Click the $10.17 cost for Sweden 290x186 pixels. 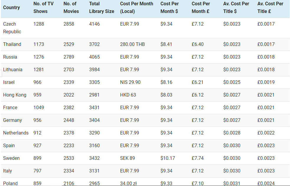coord(168,158)
